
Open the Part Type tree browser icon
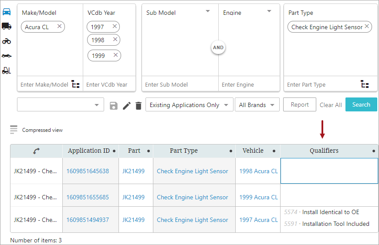coord(365,84)
